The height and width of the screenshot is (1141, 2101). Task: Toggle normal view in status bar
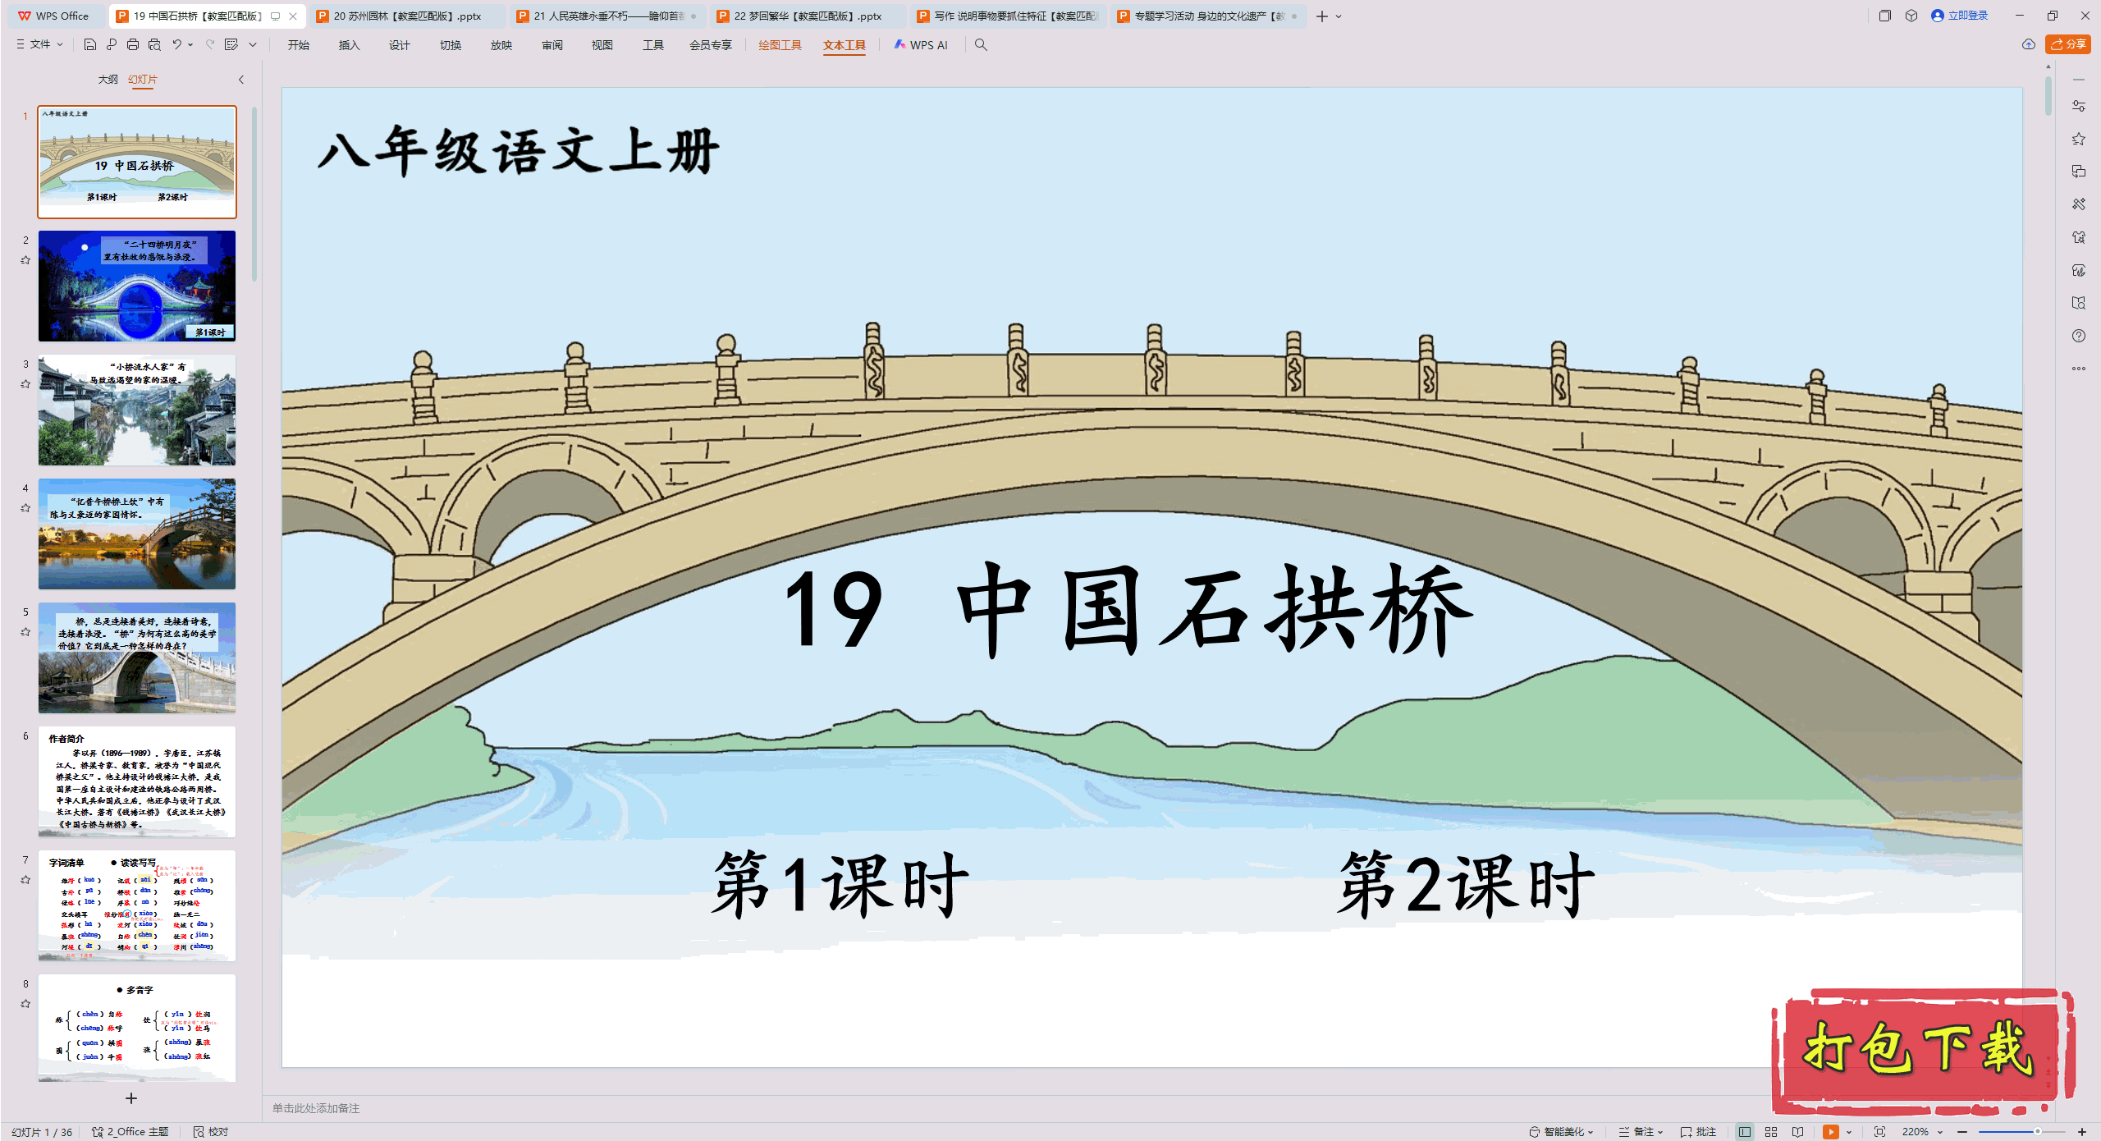click(x=1745, y=1132)
